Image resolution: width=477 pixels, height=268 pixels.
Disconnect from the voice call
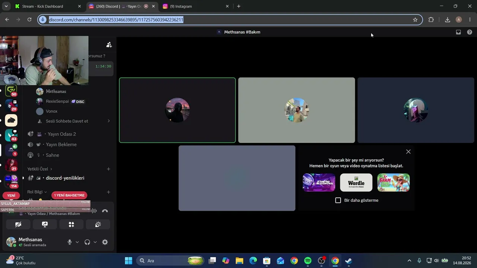(105, 211)
